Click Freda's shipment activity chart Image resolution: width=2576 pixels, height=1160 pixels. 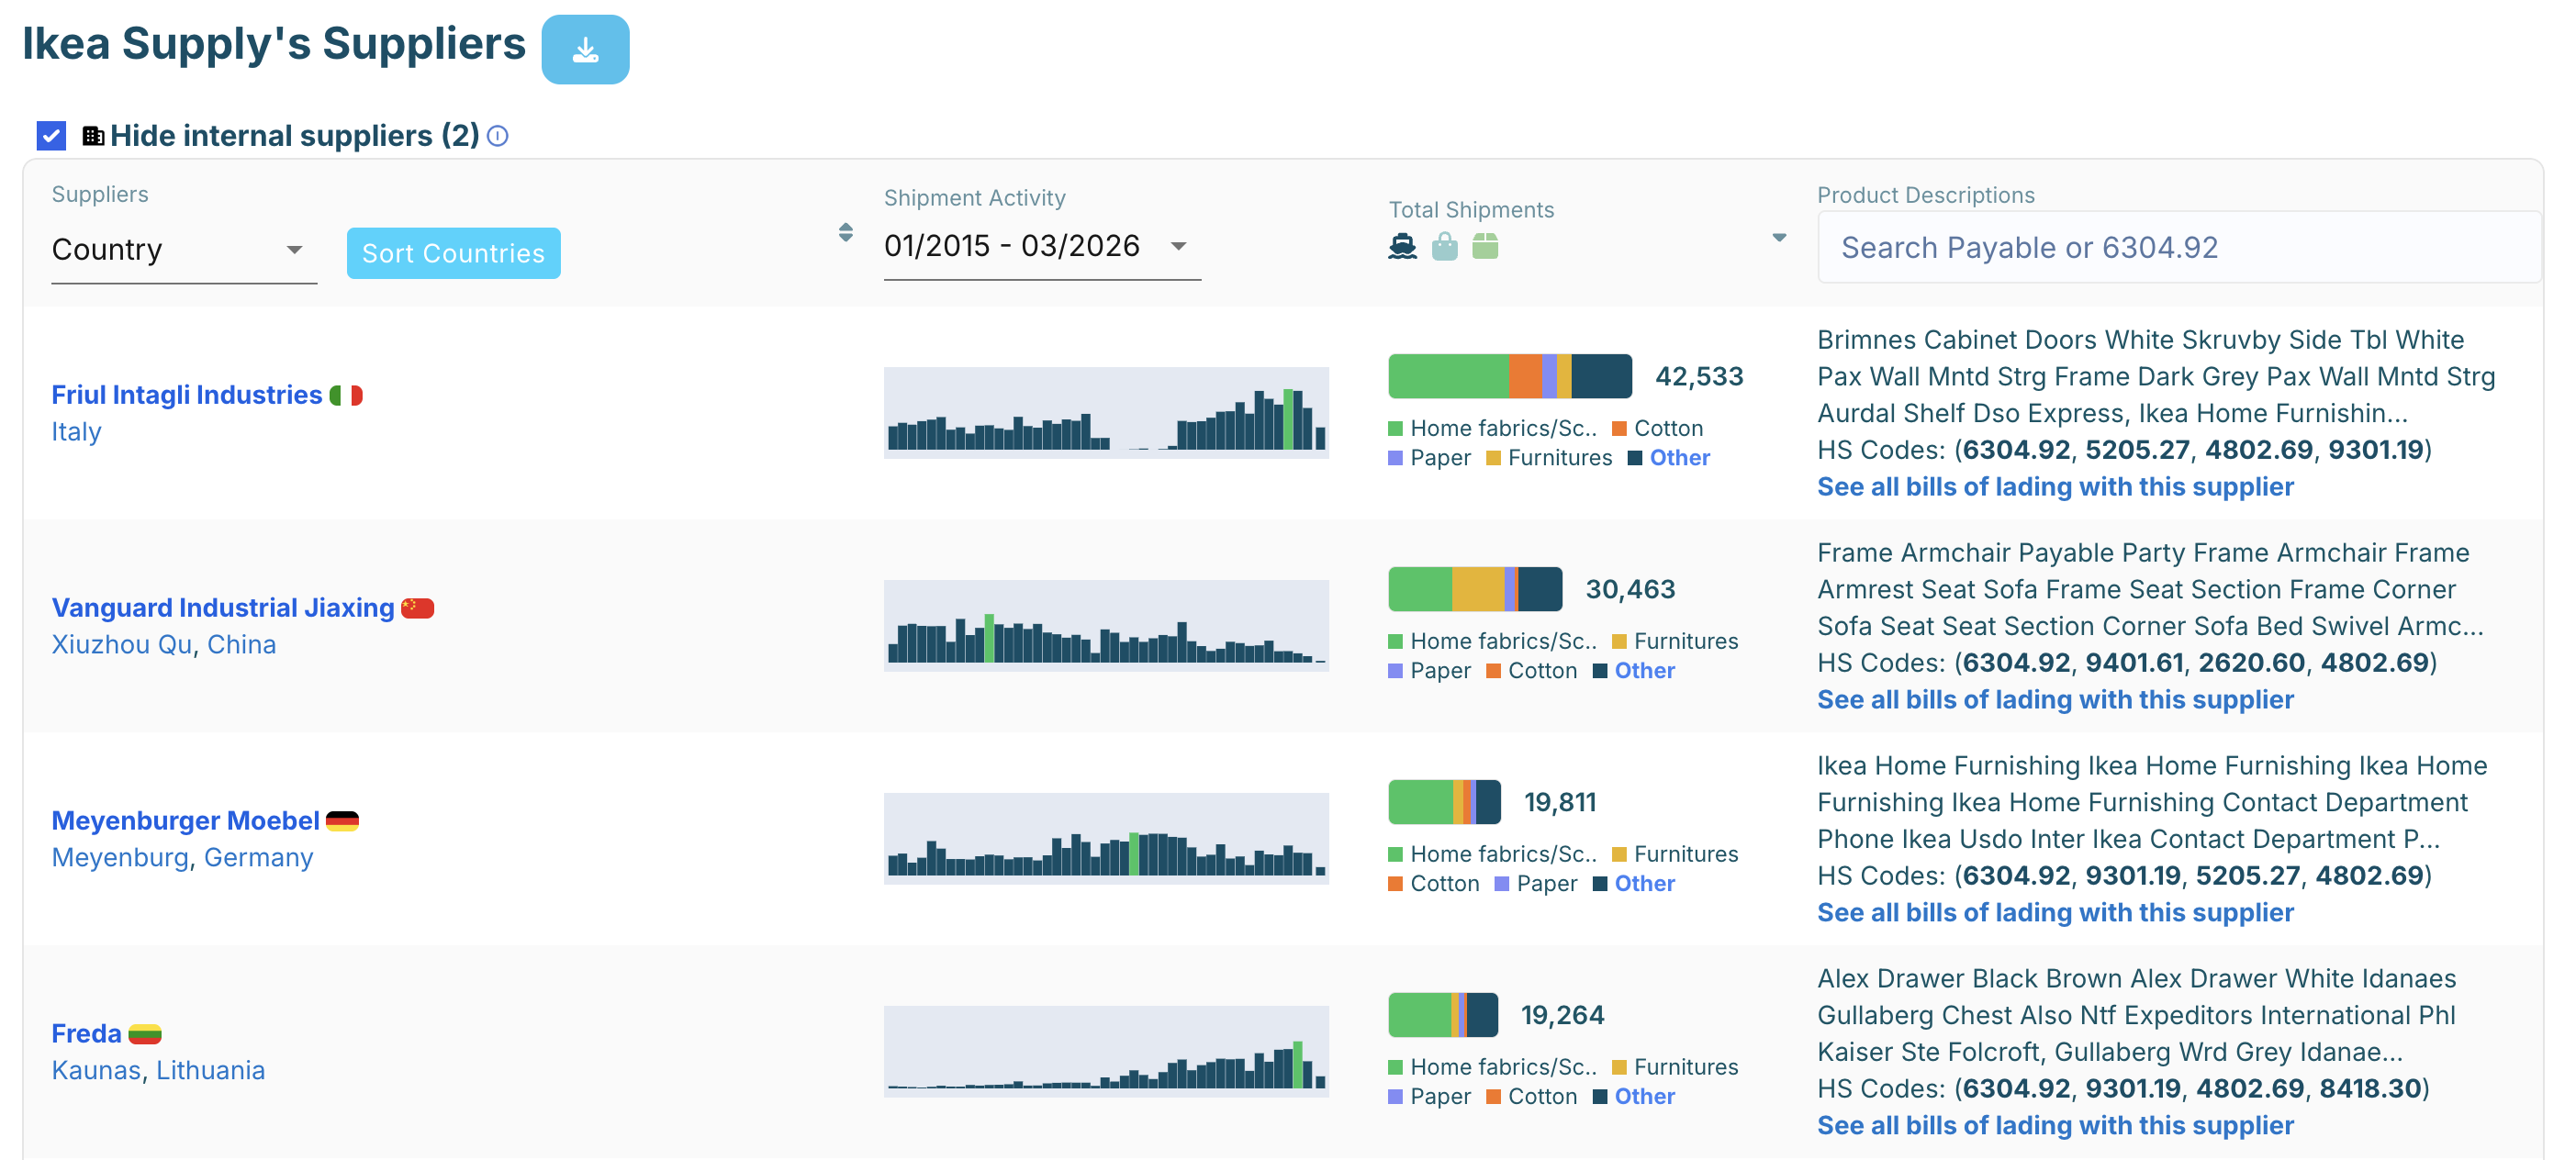pos(1106,1051)
